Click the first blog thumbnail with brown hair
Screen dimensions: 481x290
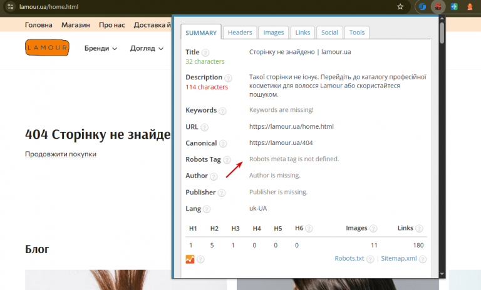(126, 280)
